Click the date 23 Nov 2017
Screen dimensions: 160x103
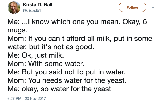35,99
